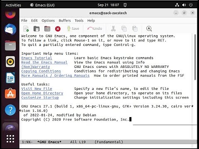Open the Options menu

click(x=48, y=21)
